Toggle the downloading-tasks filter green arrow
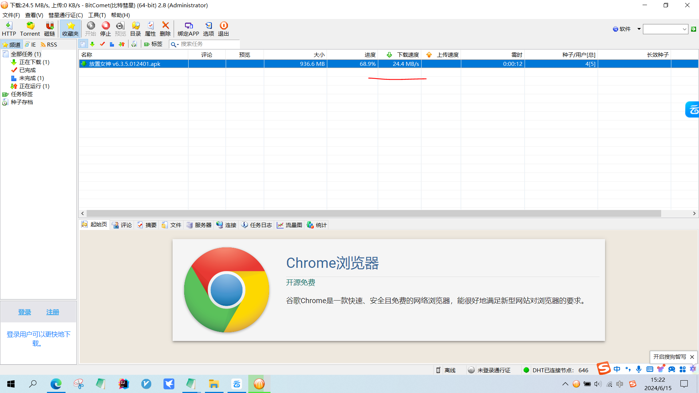This screenshot has height=393, width=699. pos(92,44)
